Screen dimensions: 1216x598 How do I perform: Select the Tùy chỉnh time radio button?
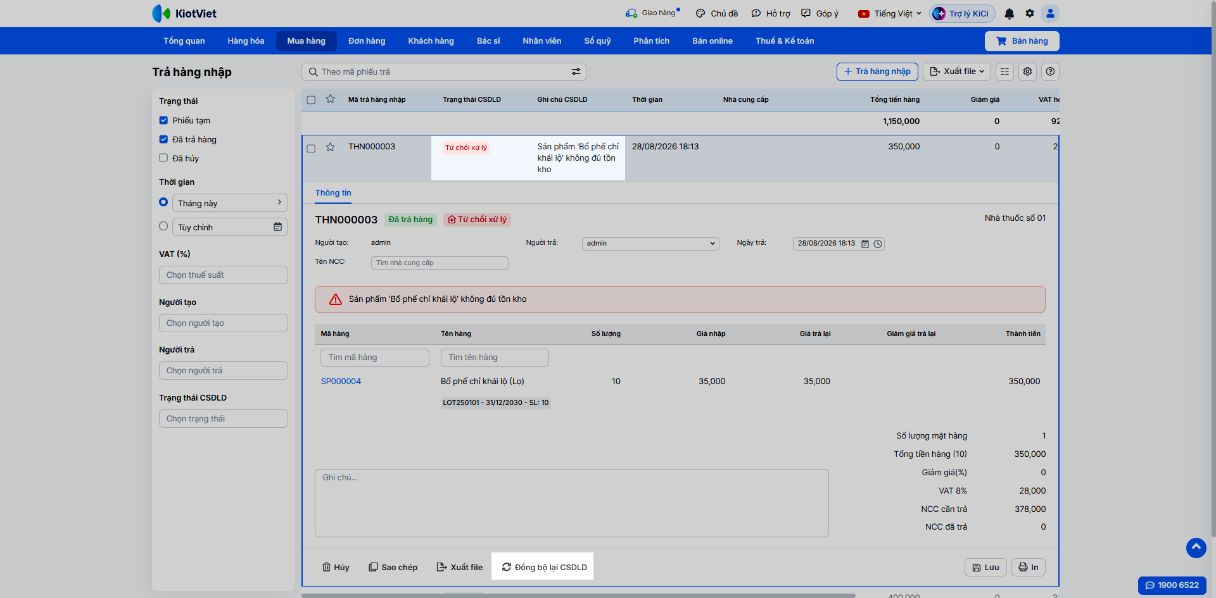click(x=163, y=227)
